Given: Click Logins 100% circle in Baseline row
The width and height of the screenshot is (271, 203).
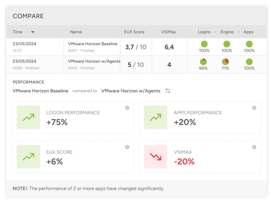Looking at the screenshot, I should [x=204, y=44].
